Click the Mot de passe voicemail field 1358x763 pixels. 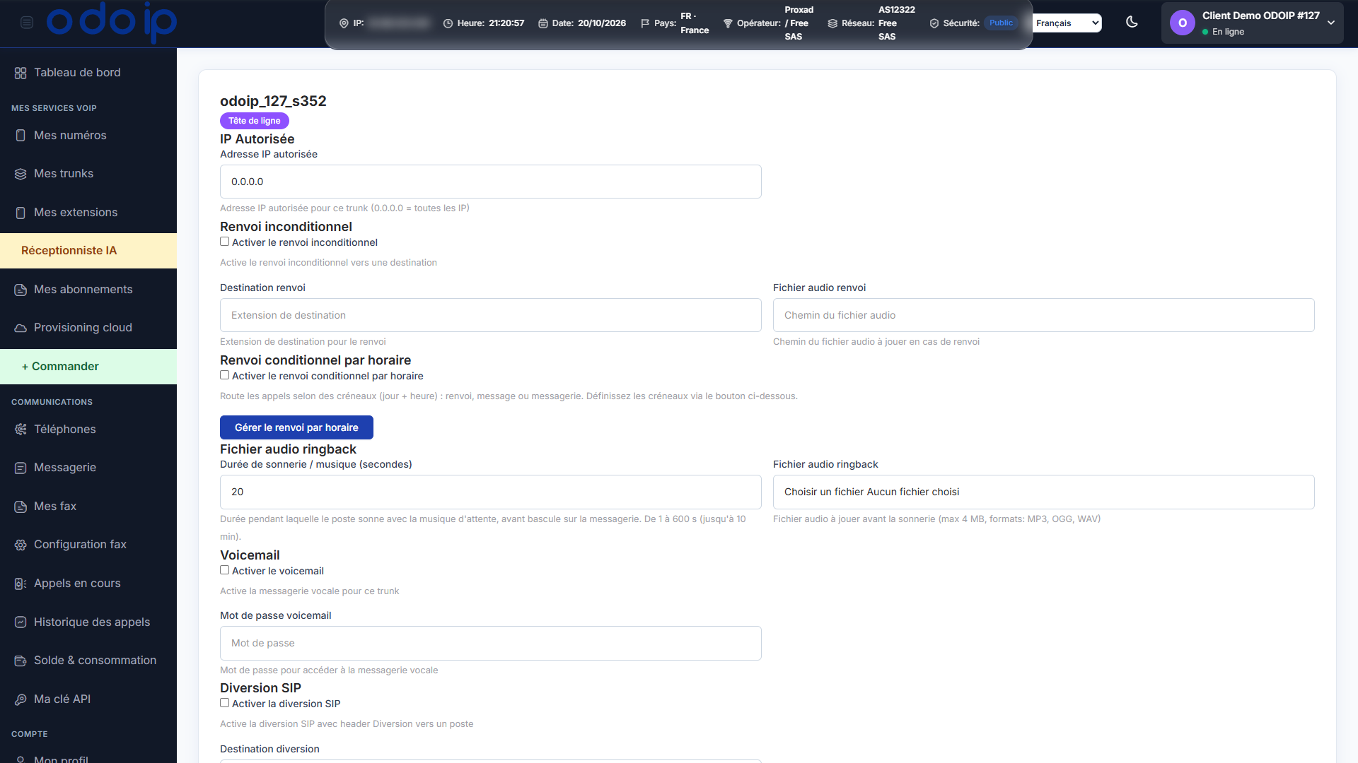[x=490, y=643]
